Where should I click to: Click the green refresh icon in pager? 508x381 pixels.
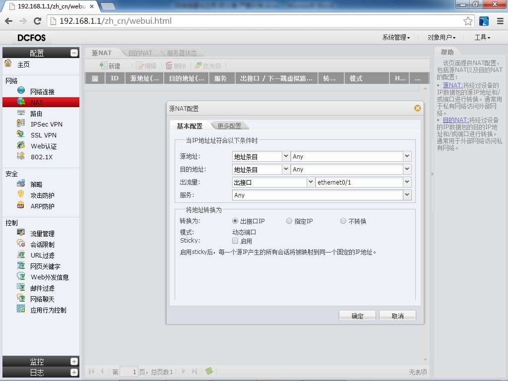point(209,371)
